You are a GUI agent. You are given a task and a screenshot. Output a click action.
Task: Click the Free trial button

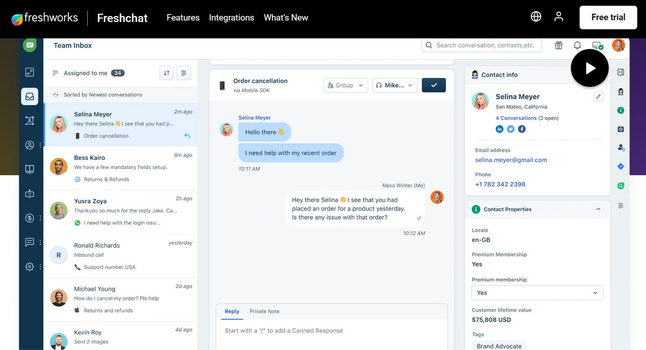coord(608,17)
